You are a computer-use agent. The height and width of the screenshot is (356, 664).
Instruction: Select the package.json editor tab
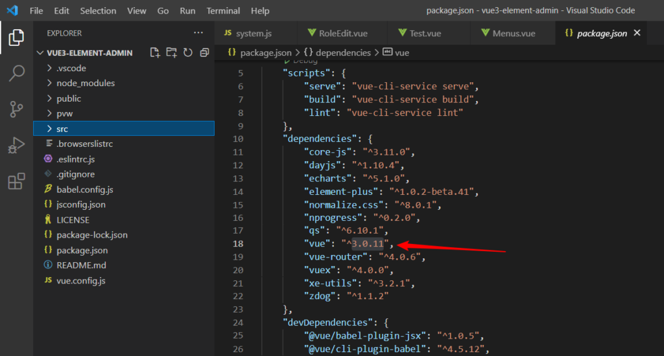[602, 34]
